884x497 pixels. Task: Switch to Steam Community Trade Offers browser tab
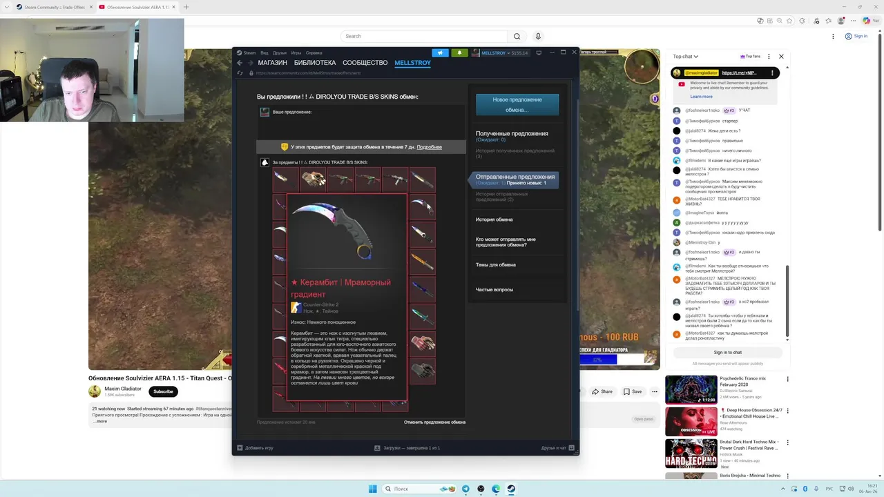[55, 7]
